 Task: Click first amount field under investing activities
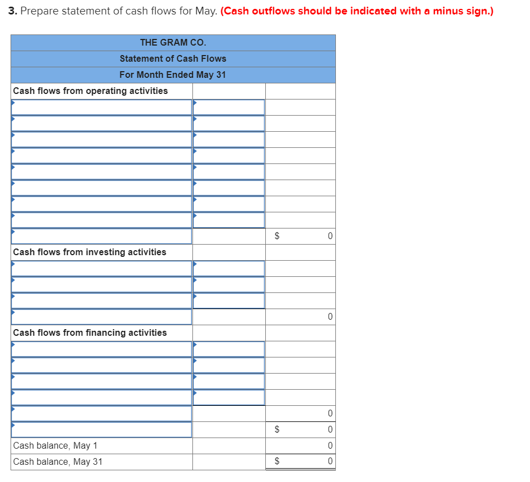(x=229, y=269)
